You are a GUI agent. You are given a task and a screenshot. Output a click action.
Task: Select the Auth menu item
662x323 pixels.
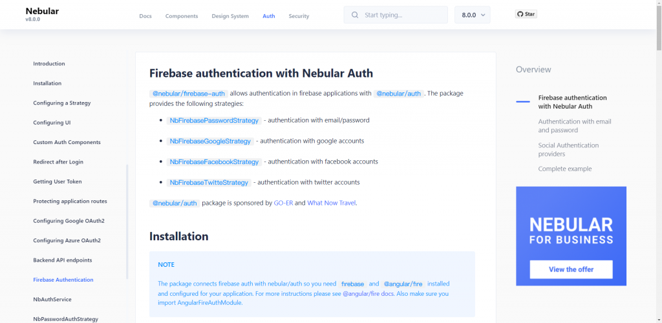[268, 16]
